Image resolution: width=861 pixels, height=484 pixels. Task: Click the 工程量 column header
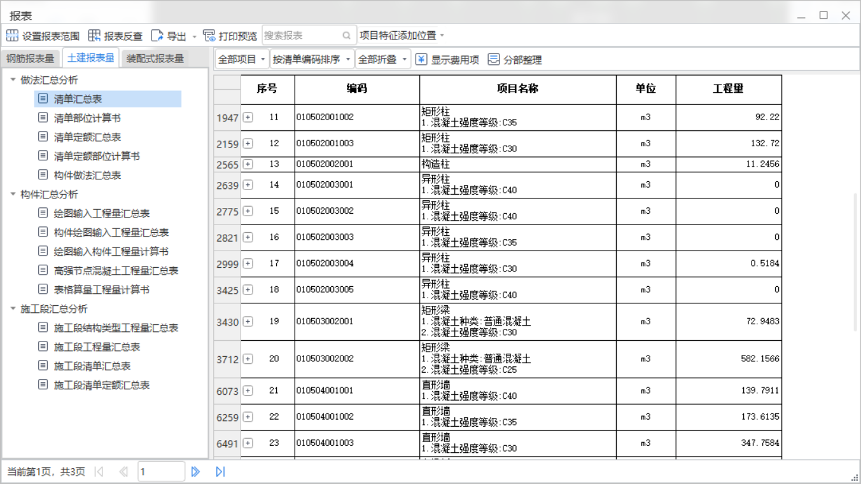729,89
